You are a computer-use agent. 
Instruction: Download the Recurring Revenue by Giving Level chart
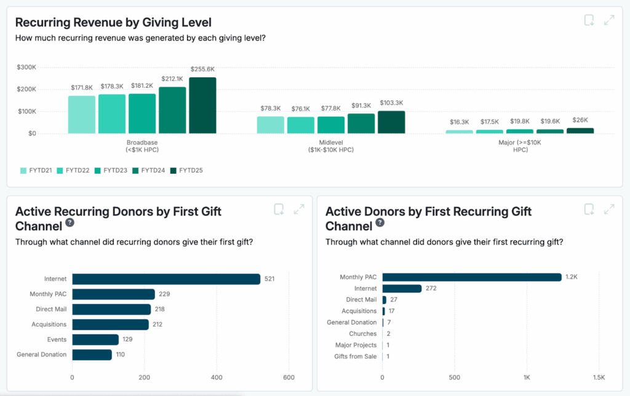589,20
